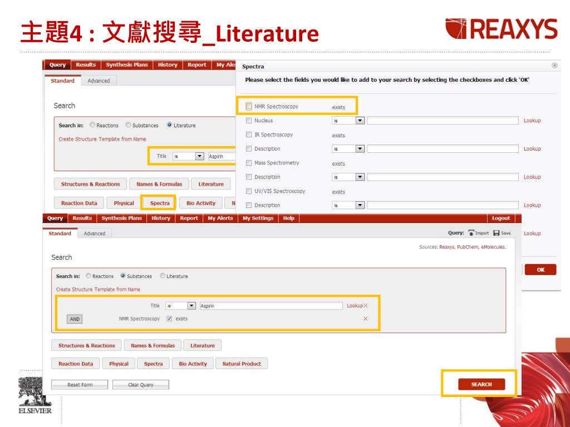Choose the Literature radio in the lower query window
Screen dimensions: 570x427
pos(163,276)
